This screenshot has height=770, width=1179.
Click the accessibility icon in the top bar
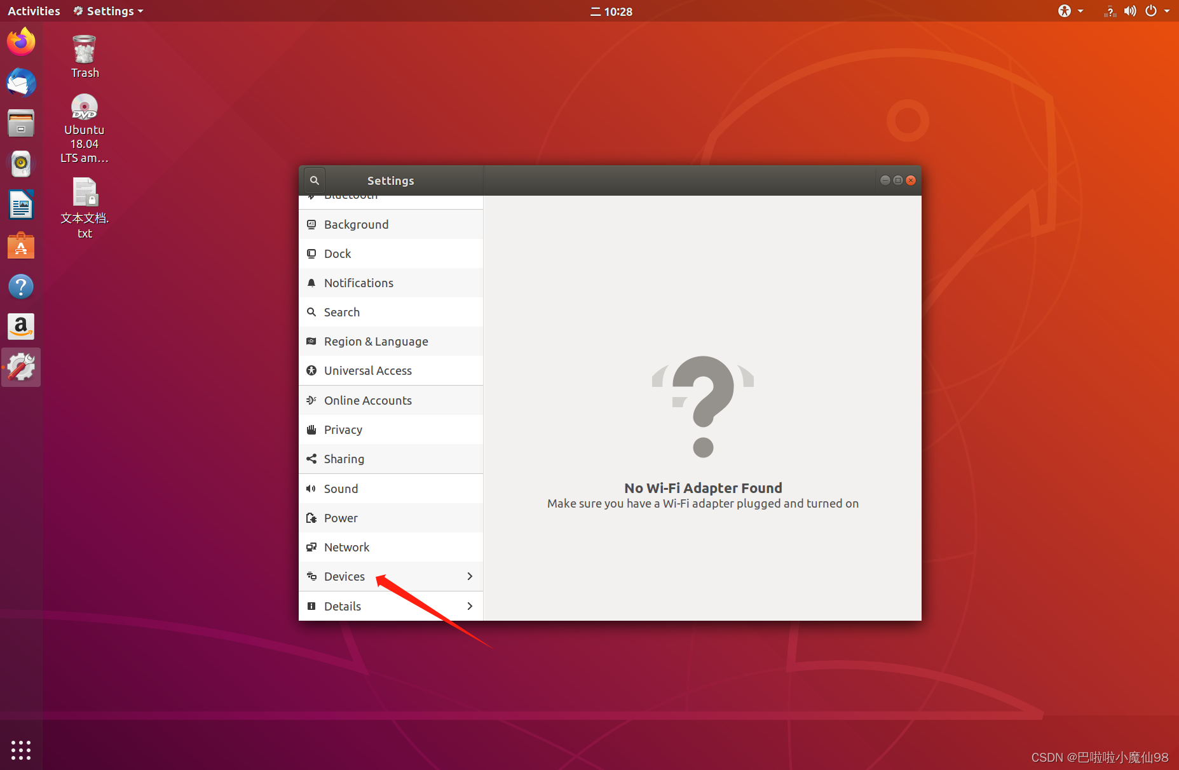pos(1065,11)
